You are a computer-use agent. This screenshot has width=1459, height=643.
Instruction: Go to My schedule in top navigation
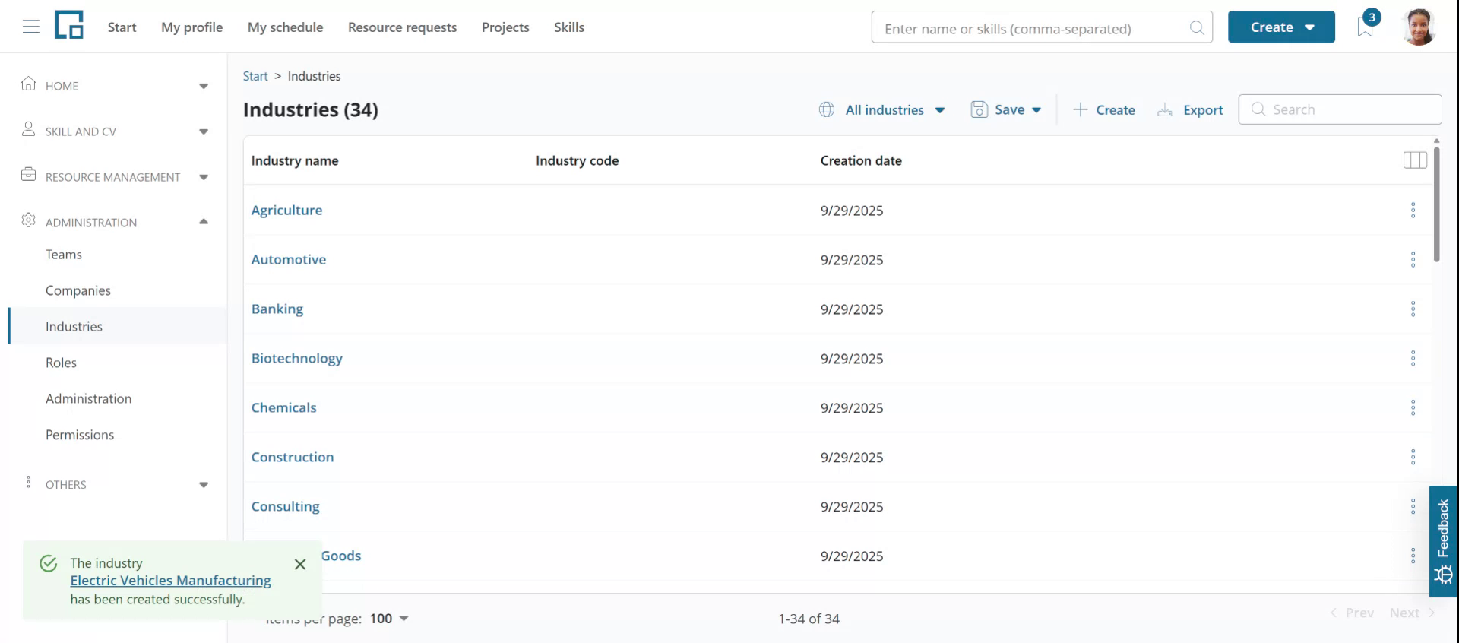[285, 27]
